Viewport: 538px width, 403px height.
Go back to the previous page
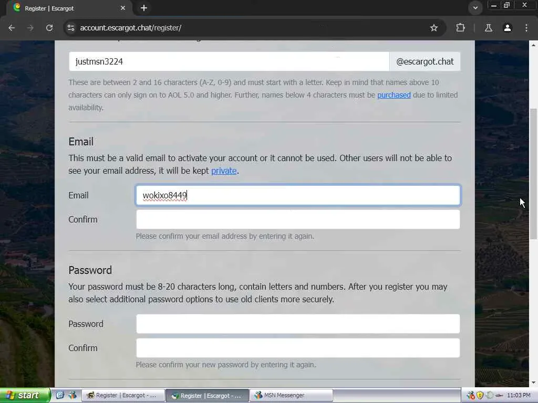[12, 28]
